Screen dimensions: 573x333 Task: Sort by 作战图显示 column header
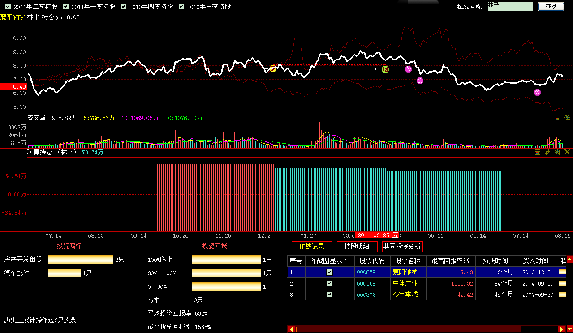coord(329,261)
